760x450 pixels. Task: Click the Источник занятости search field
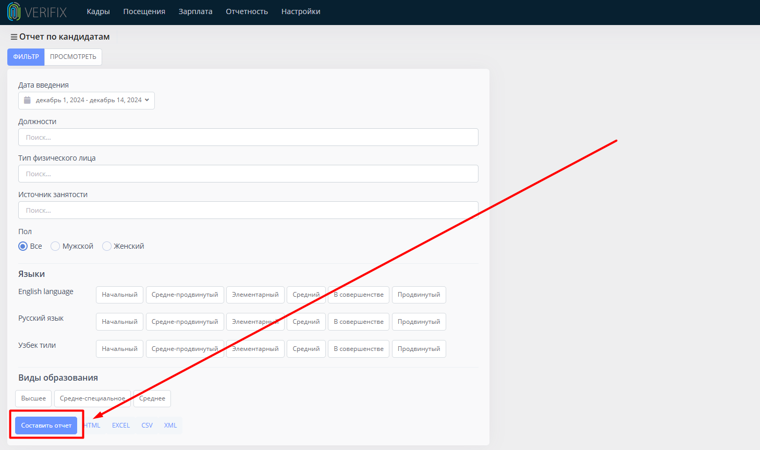(248, 210)
